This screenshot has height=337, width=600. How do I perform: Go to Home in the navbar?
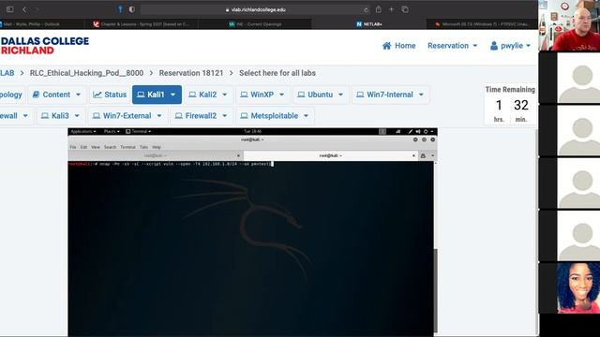pyautogui.click(x=398, y=46)
